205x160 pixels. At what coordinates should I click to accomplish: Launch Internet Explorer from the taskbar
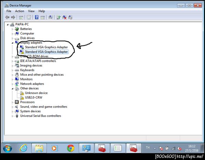pyautogui.click(x=23, y=148)
